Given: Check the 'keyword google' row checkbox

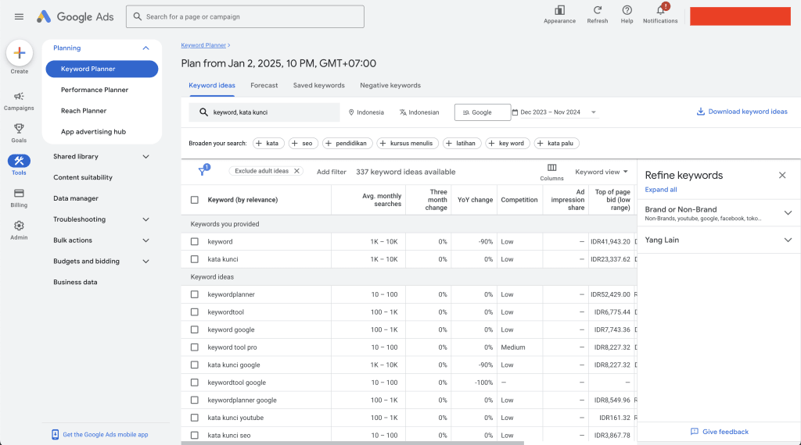Looking at the screenshot, I should tap(195, 329).
